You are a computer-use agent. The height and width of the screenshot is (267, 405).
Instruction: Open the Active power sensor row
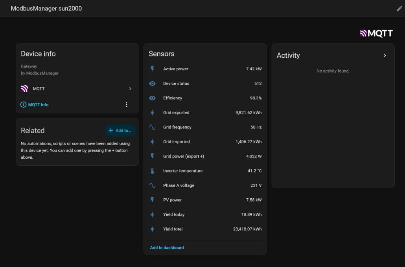(205, 69)
